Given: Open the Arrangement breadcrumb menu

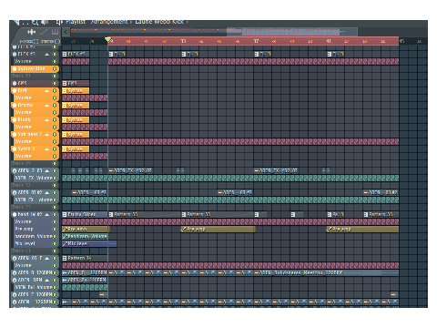Looking at the screenshot, I should [109, 22].
